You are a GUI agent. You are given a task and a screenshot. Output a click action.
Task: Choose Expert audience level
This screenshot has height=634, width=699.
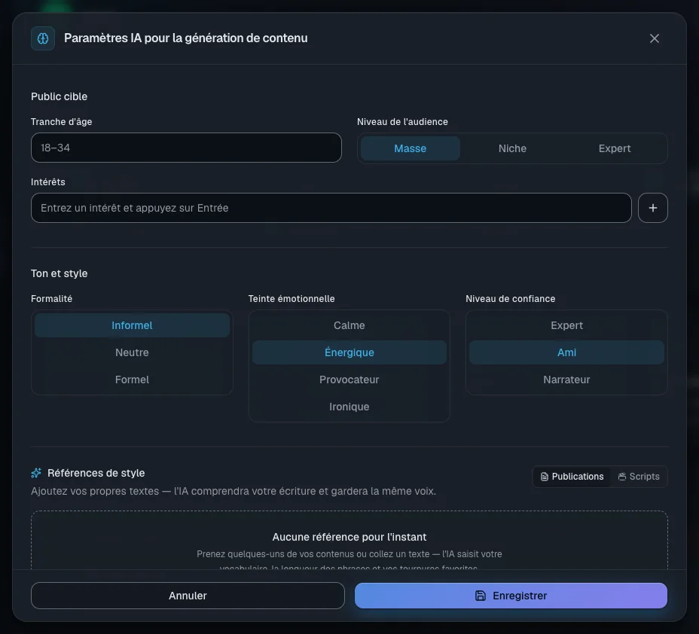[x=615, y=148]
